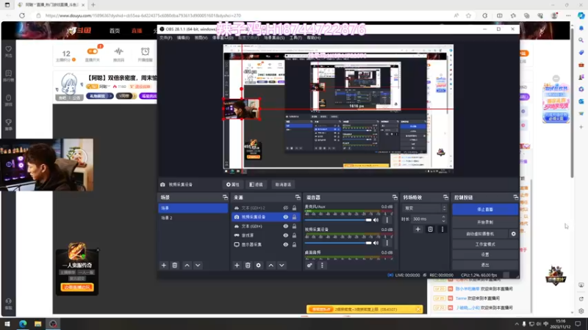Image resolution: width=588 pixels, height=330 pixels.
Task: Lock the 显示器采集 source with its padlock icon
Action: pyautogui.click(x=295, y=245)
